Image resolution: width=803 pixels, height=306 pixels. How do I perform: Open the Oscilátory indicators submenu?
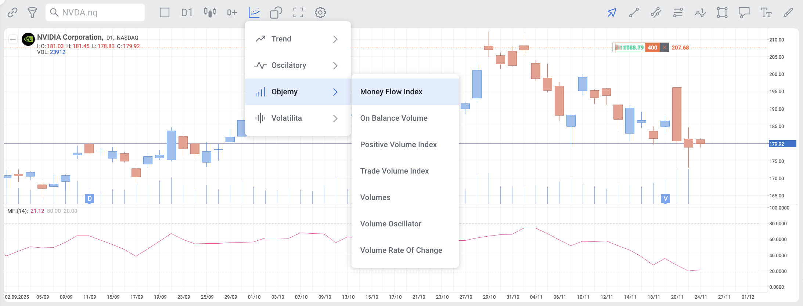click(x=298, y=65)
